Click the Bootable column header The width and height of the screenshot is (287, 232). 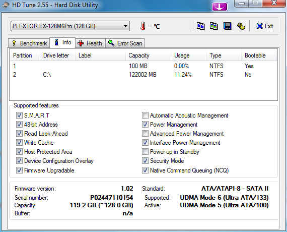pyautogui.click(x=259, y=55)
